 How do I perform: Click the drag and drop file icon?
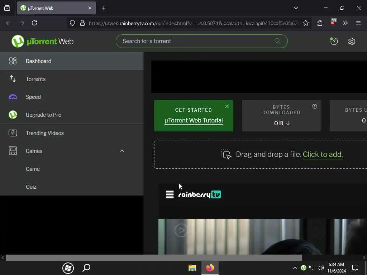[x=227, y=154]
